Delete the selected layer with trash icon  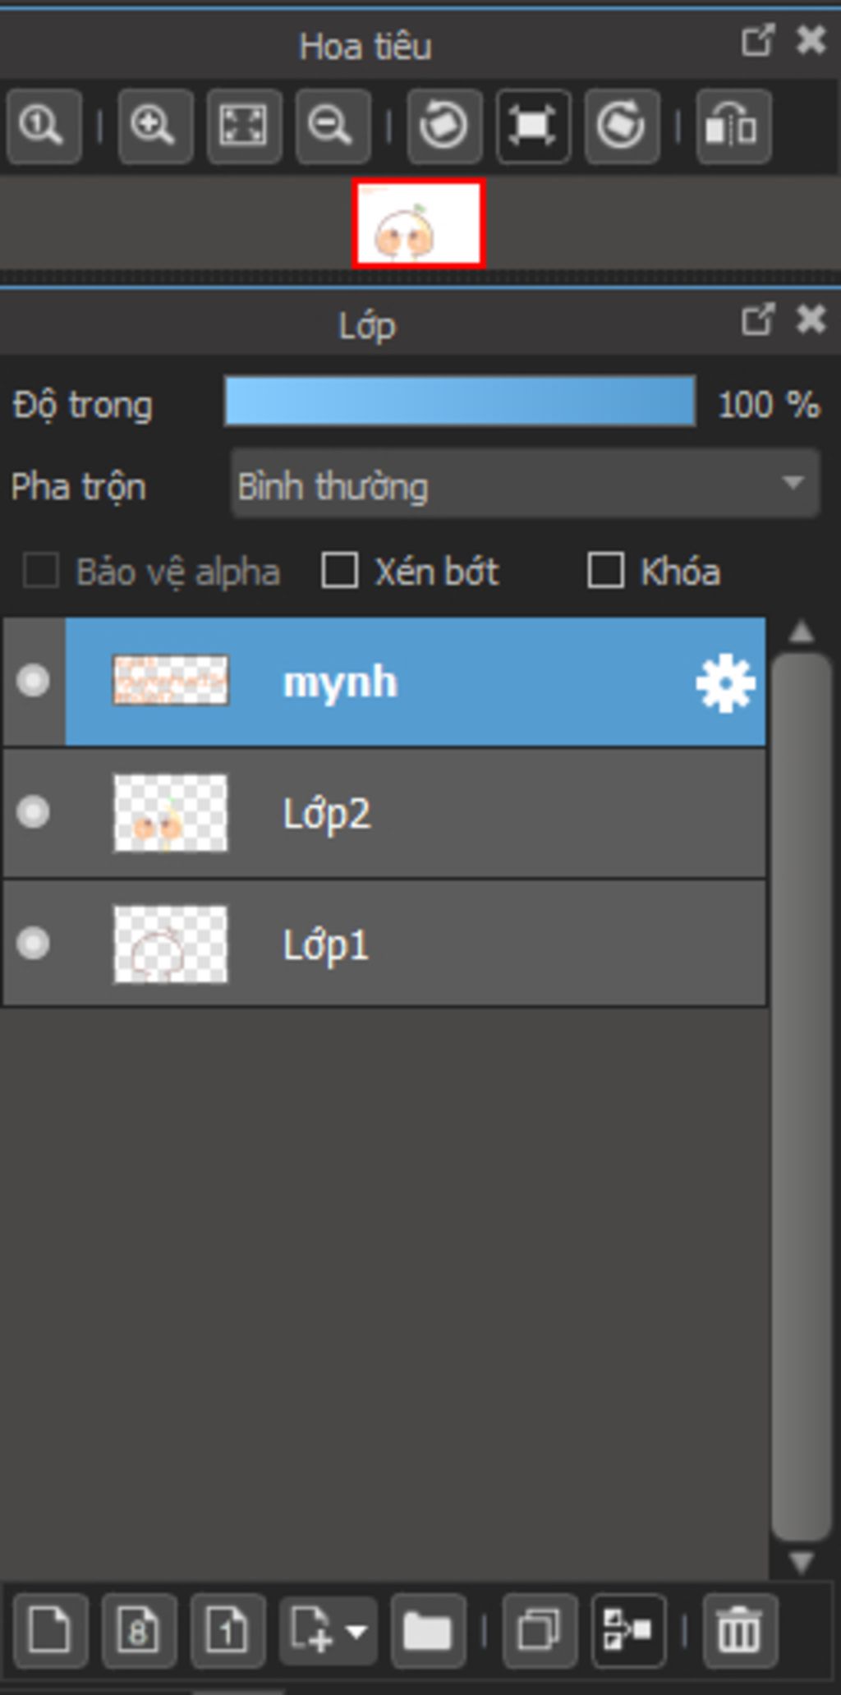pos(739,1631)
